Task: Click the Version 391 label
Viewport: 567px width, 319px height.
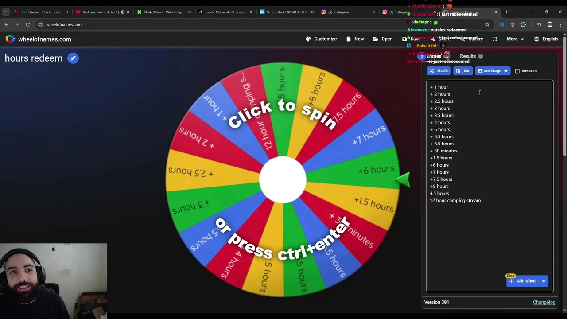Action: pyautogui.click(x=436, y=302)
